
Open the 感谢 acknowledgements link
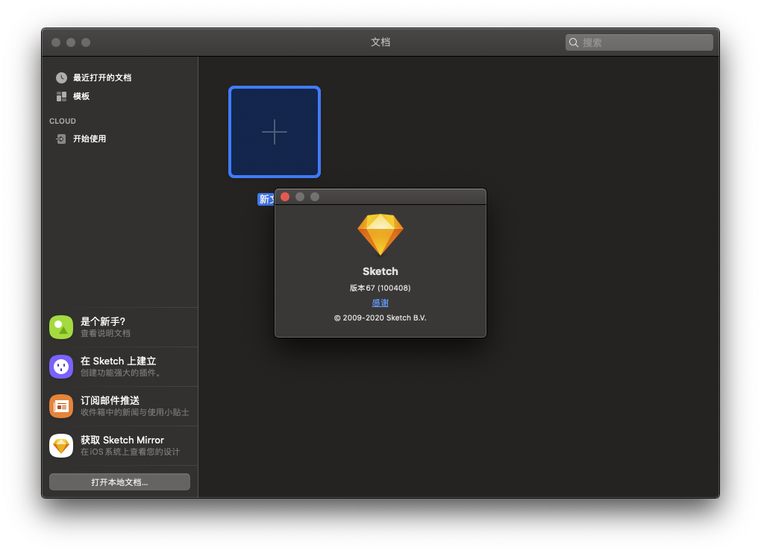[x=380, y=303]
